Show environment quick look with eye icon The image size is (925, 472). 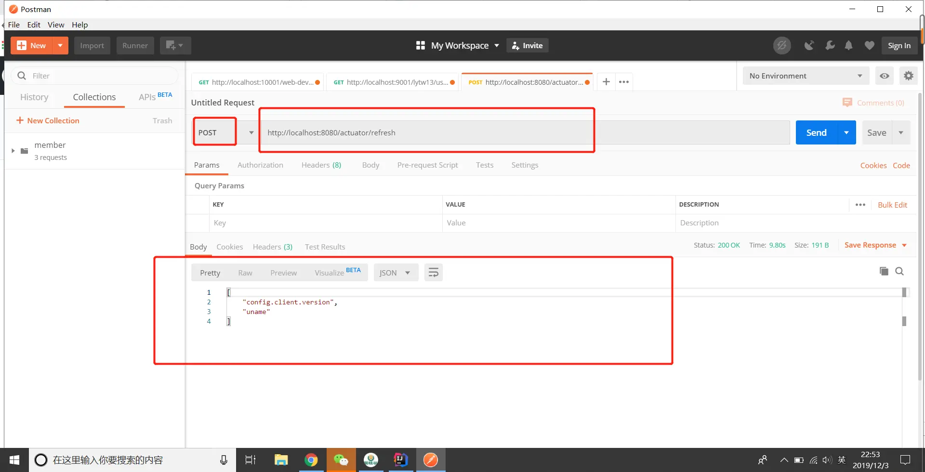(885, 76)
